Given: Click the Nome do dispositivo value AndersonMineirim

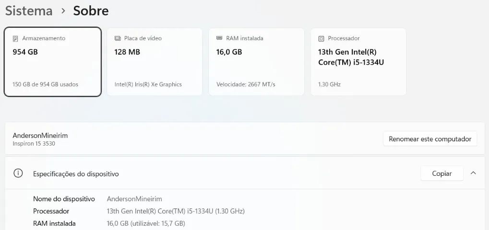Looking at the screenshot, I should point(134,199).
